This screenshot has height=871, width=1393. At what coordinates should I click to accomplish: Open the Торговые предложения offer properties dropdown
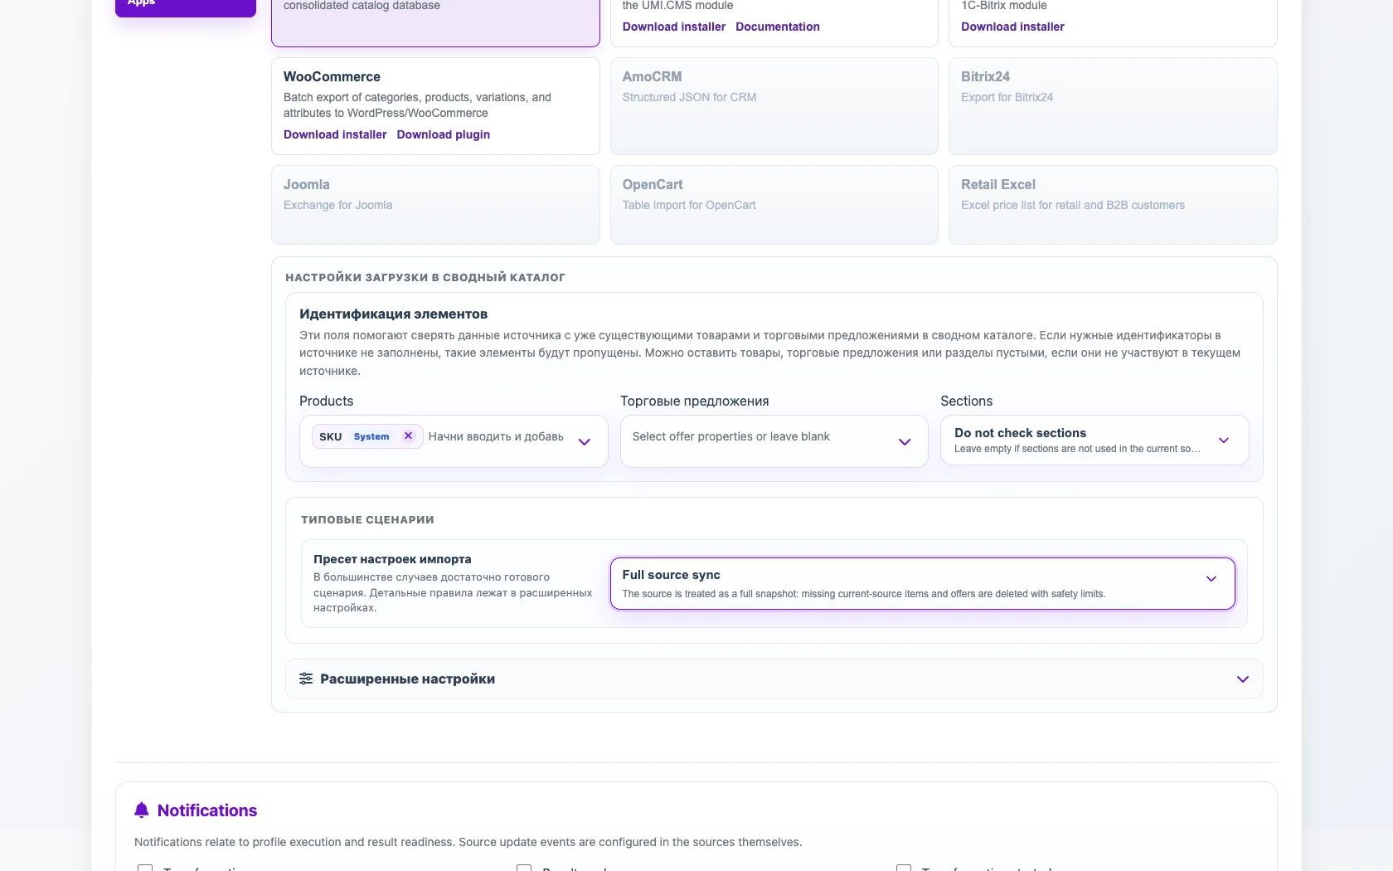tap(774, 441)
